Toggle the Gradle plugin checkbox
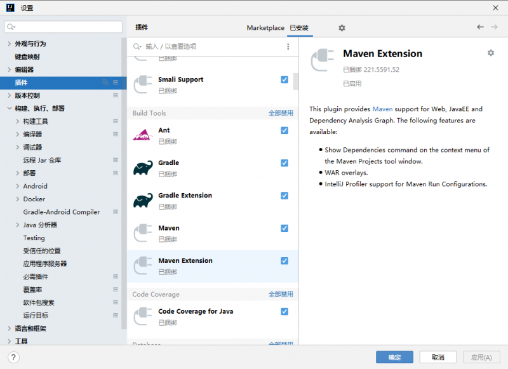Image resolution: width=508 pixels, height=369 pixels. click(x=284, y=163)
